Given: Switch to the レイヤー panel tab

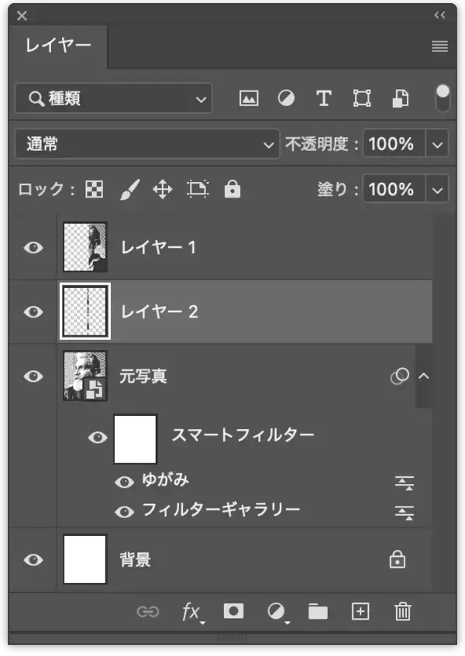Looking at the screenshot, I should pyautogui.click(x=58, y=46).
